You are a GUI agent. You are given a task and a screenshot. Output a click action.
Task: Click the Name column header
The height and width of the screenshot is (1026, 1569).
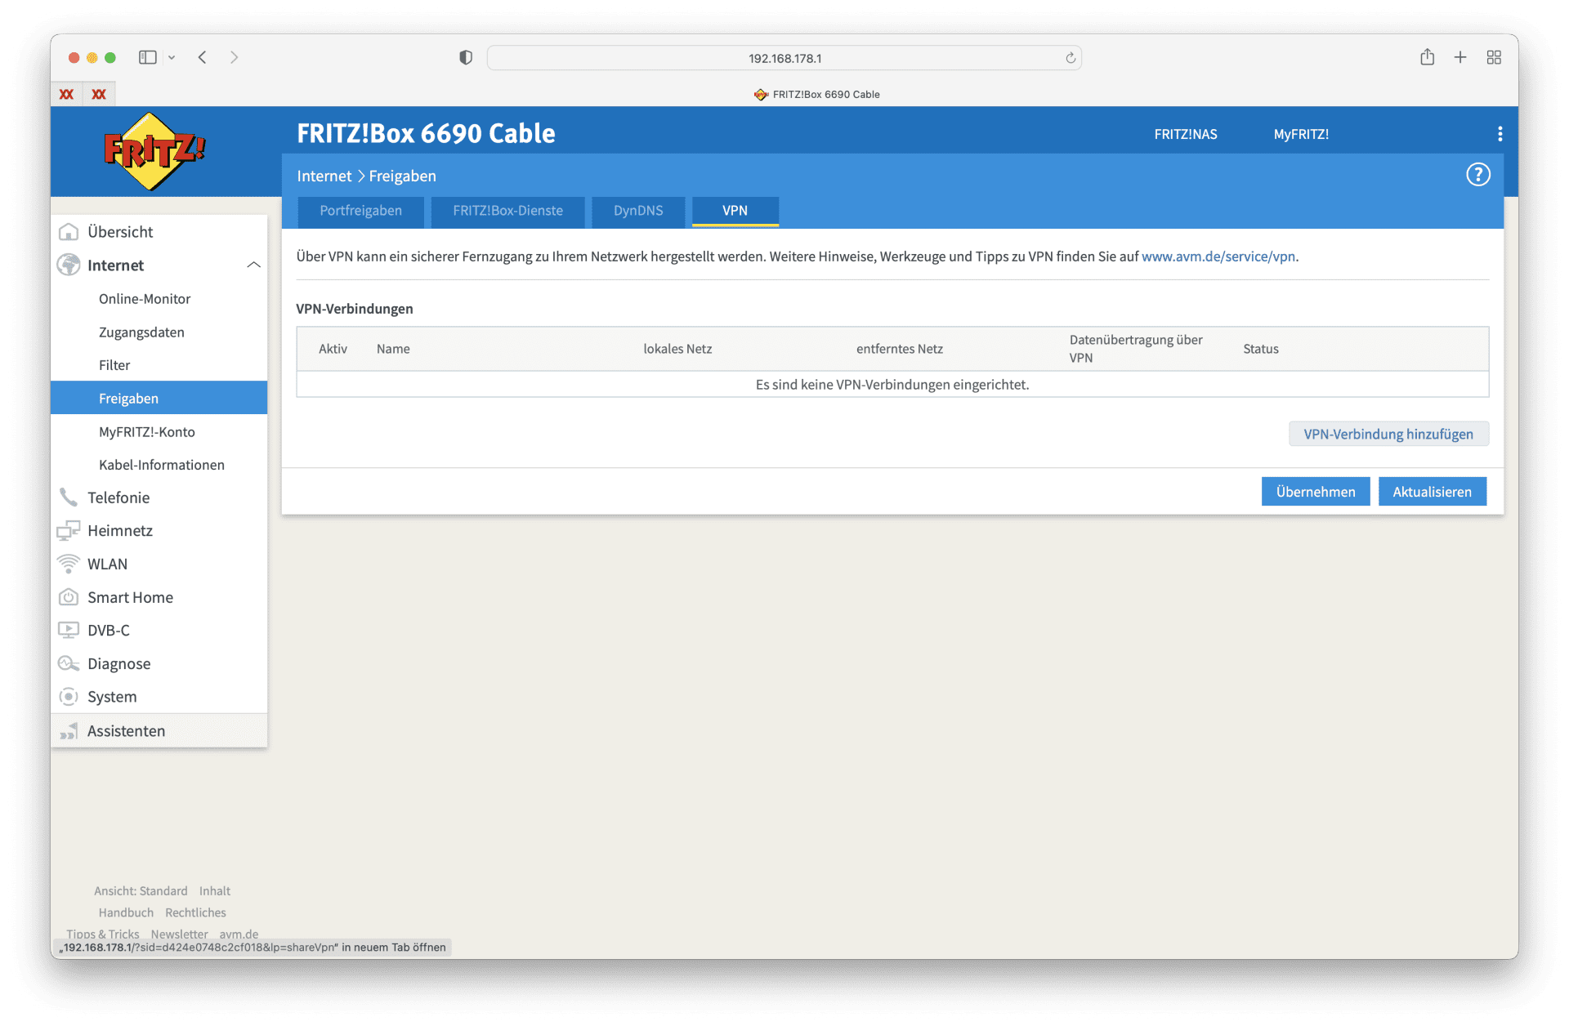tap(393, 349)
